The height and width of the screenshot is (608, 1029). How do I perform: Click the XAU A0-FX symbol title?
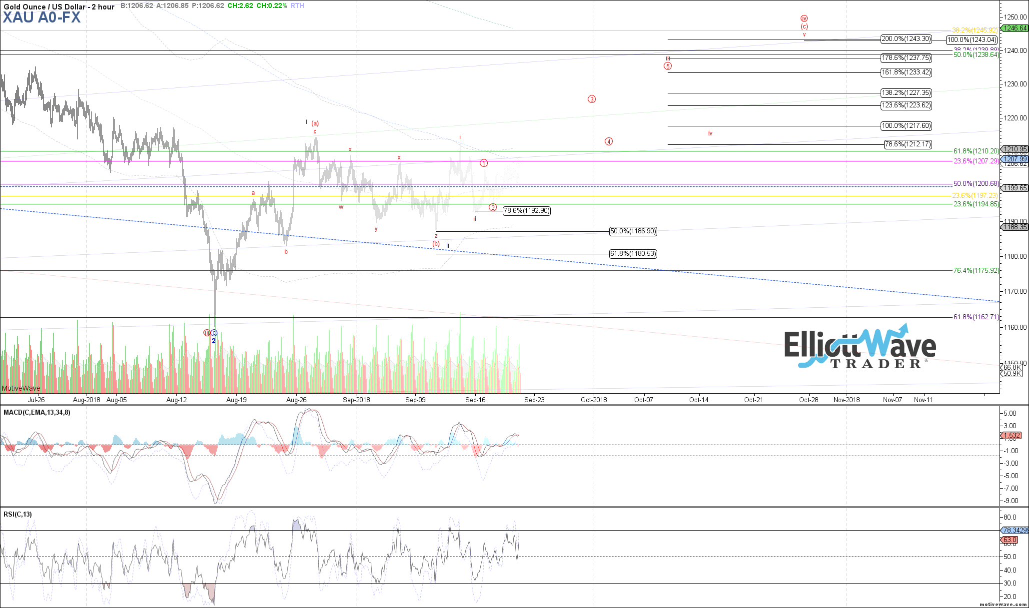pyautogui.click(x=41, y=18)
